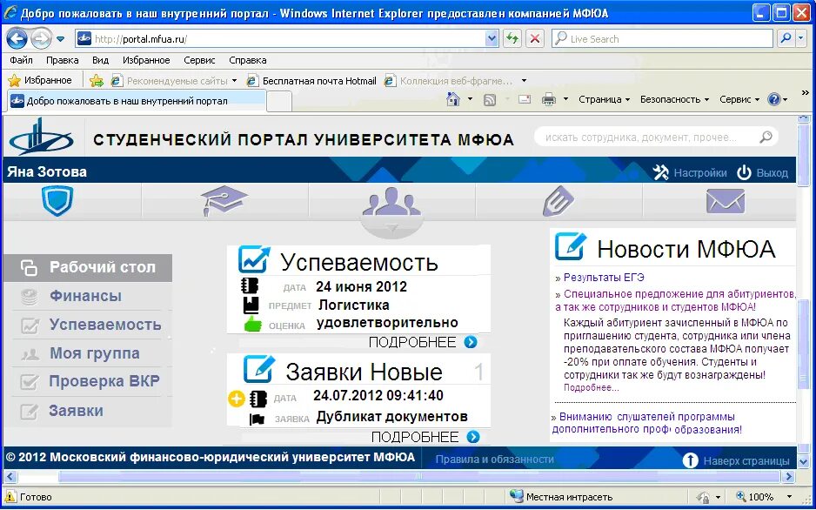The width and height of the screenshot is (816, 510).
Task: Go forward with the browser Forward arrow
Action: point(41,38)
